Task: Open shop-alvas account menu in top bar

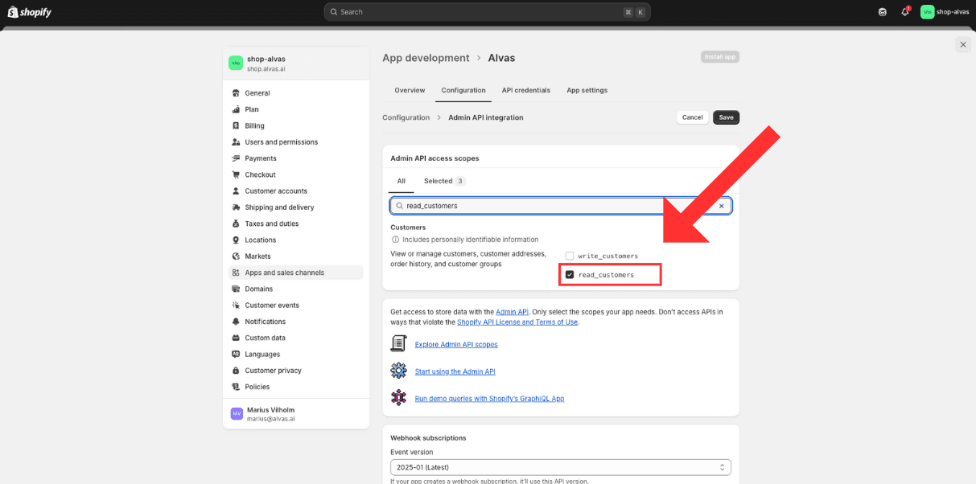Action: click(x=945, y=12)
